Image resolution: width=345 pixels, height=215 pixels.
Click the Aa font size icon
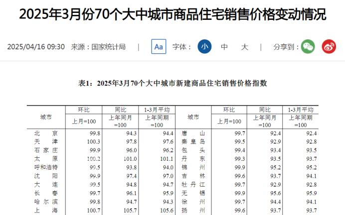pos(159,47)
